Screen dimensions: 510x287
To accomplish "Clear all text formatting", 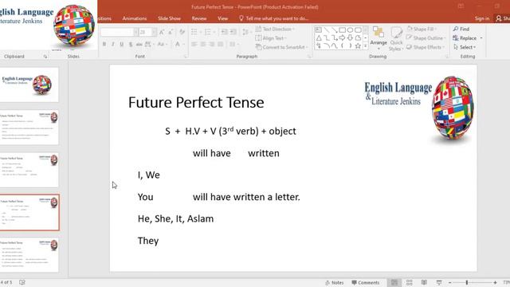I will click(x=182, y=32).
